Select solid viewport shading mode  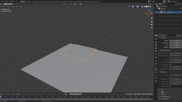tap(146, 7)
